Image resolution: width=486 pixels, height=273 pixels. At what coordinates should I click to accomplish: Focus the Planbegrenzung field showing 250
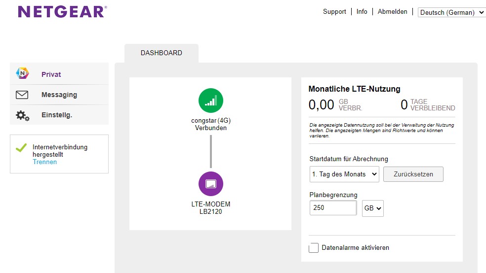point(333,208)
